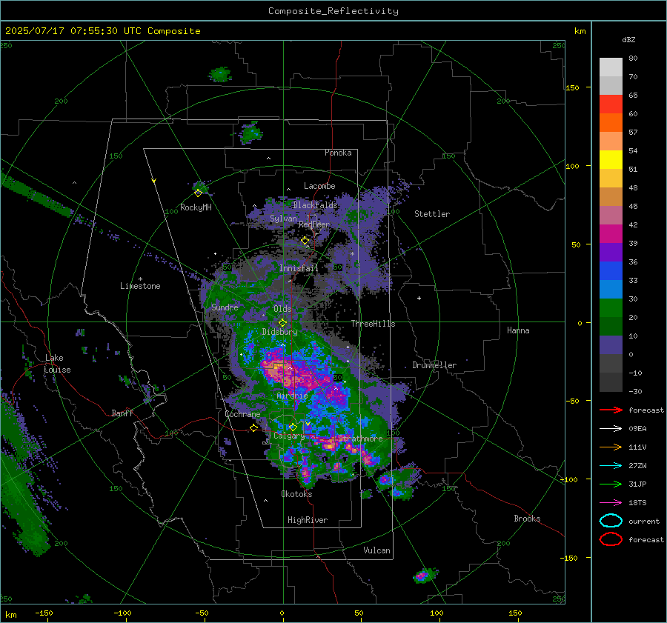The image size is (667, 623).
Task: Click the yellow diamond radar-center marker near Olds
Action: 283,323
